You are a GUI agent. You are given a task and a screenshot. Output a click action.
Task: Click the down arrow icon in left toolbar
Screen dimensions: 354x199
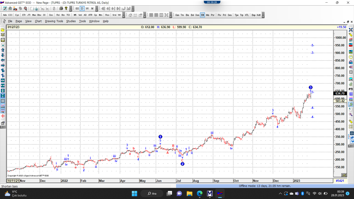click(x=3, y=55)
